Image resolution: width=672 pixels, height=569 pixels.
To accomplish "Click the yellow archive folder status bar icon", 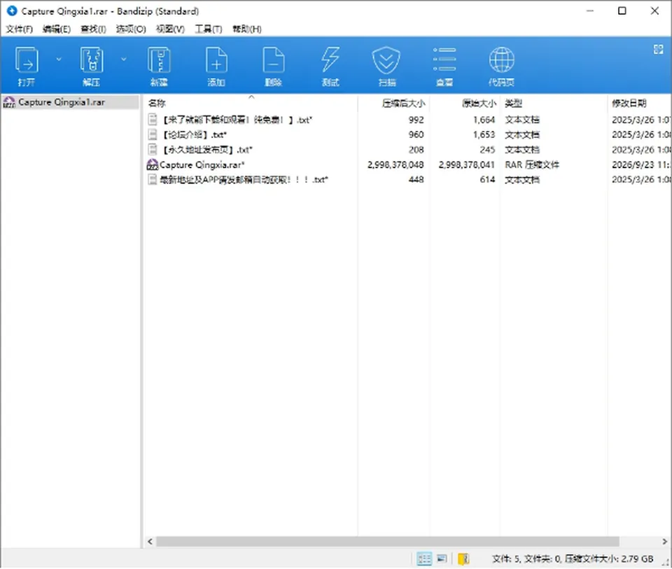I will [x=463, y=559].
